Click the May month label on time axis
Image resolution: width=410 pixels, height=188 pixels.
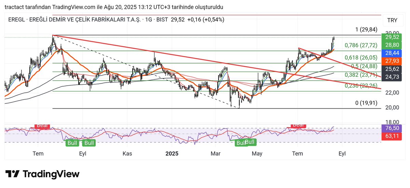pos(257,154)
